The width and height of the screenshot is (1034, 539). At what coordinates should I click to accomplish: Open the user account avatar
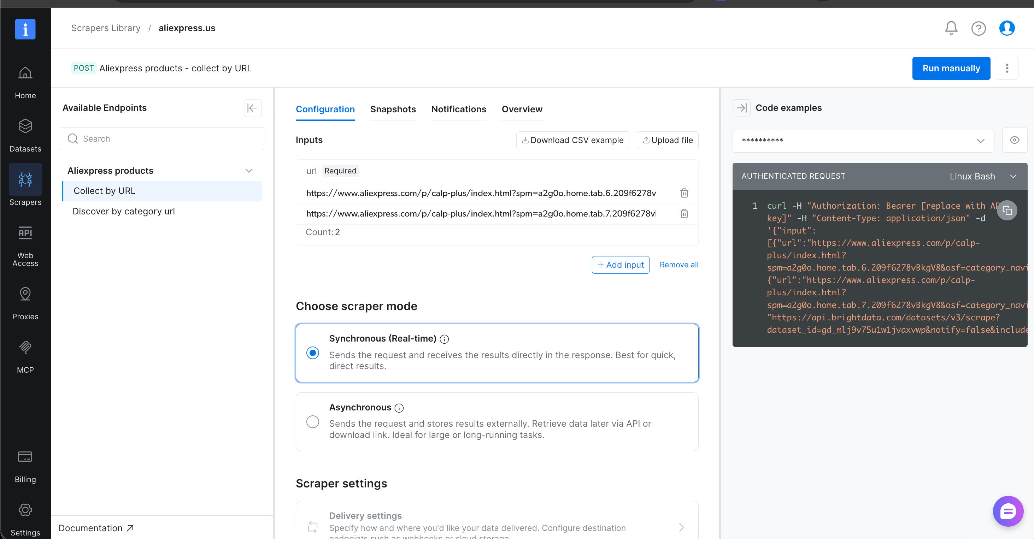coord(1007,28)
